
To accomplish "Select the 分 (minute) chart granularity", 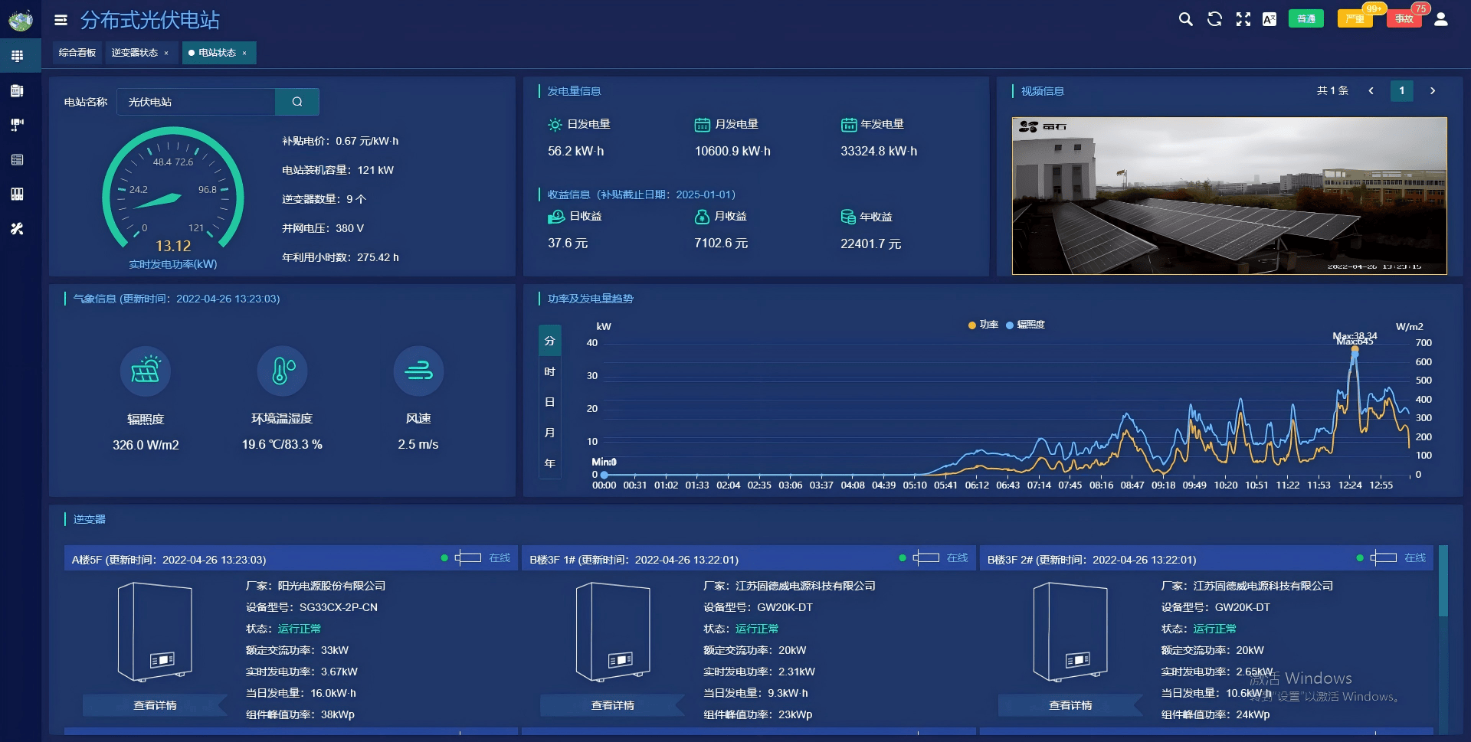I will [549, 341].
